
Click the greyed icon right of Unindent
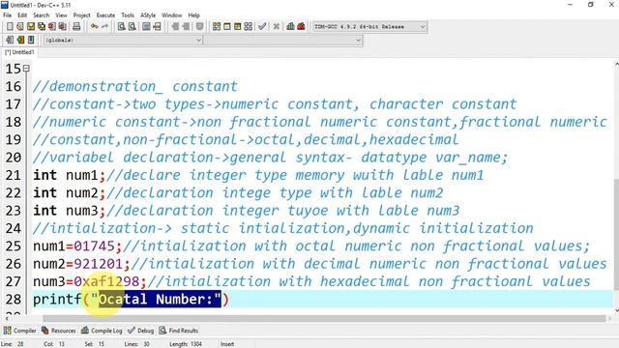(x=200, y=26)
